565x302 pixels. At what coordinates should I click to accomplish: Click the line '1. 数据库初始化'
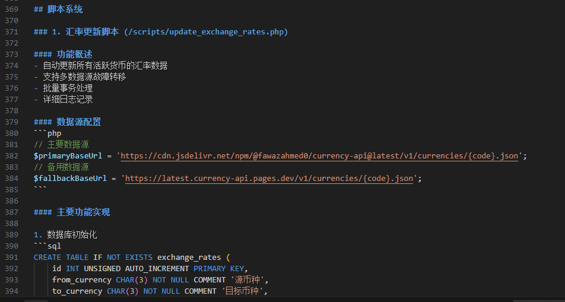point(65,234)
